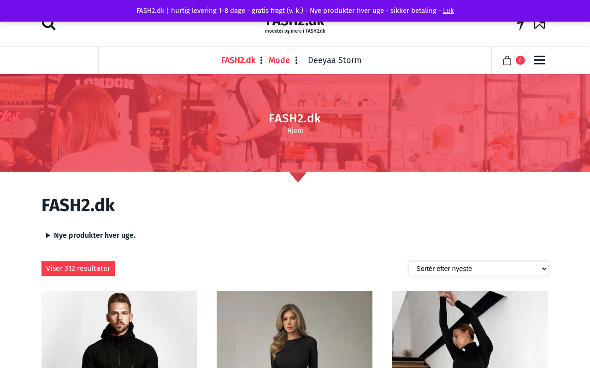
Task: Open the shopping bag cart
Action: point(507,60)
